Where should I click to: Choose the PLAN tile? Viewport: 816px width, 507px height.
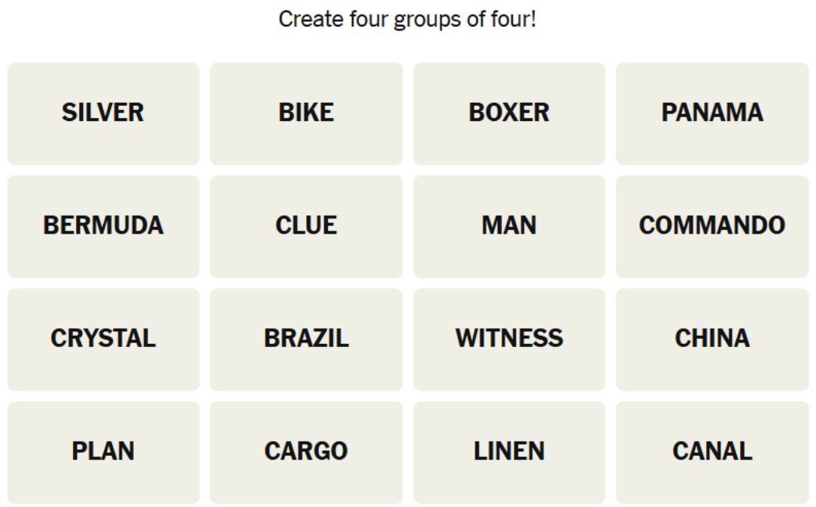click(103, 451)
